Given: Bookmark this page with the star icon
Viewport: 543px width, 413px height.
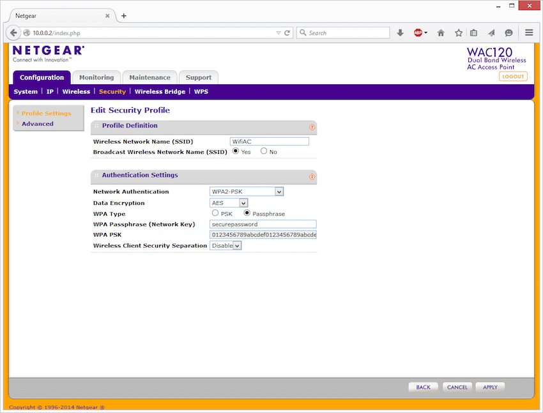Looking at the screenshot, I should [459, 33].
